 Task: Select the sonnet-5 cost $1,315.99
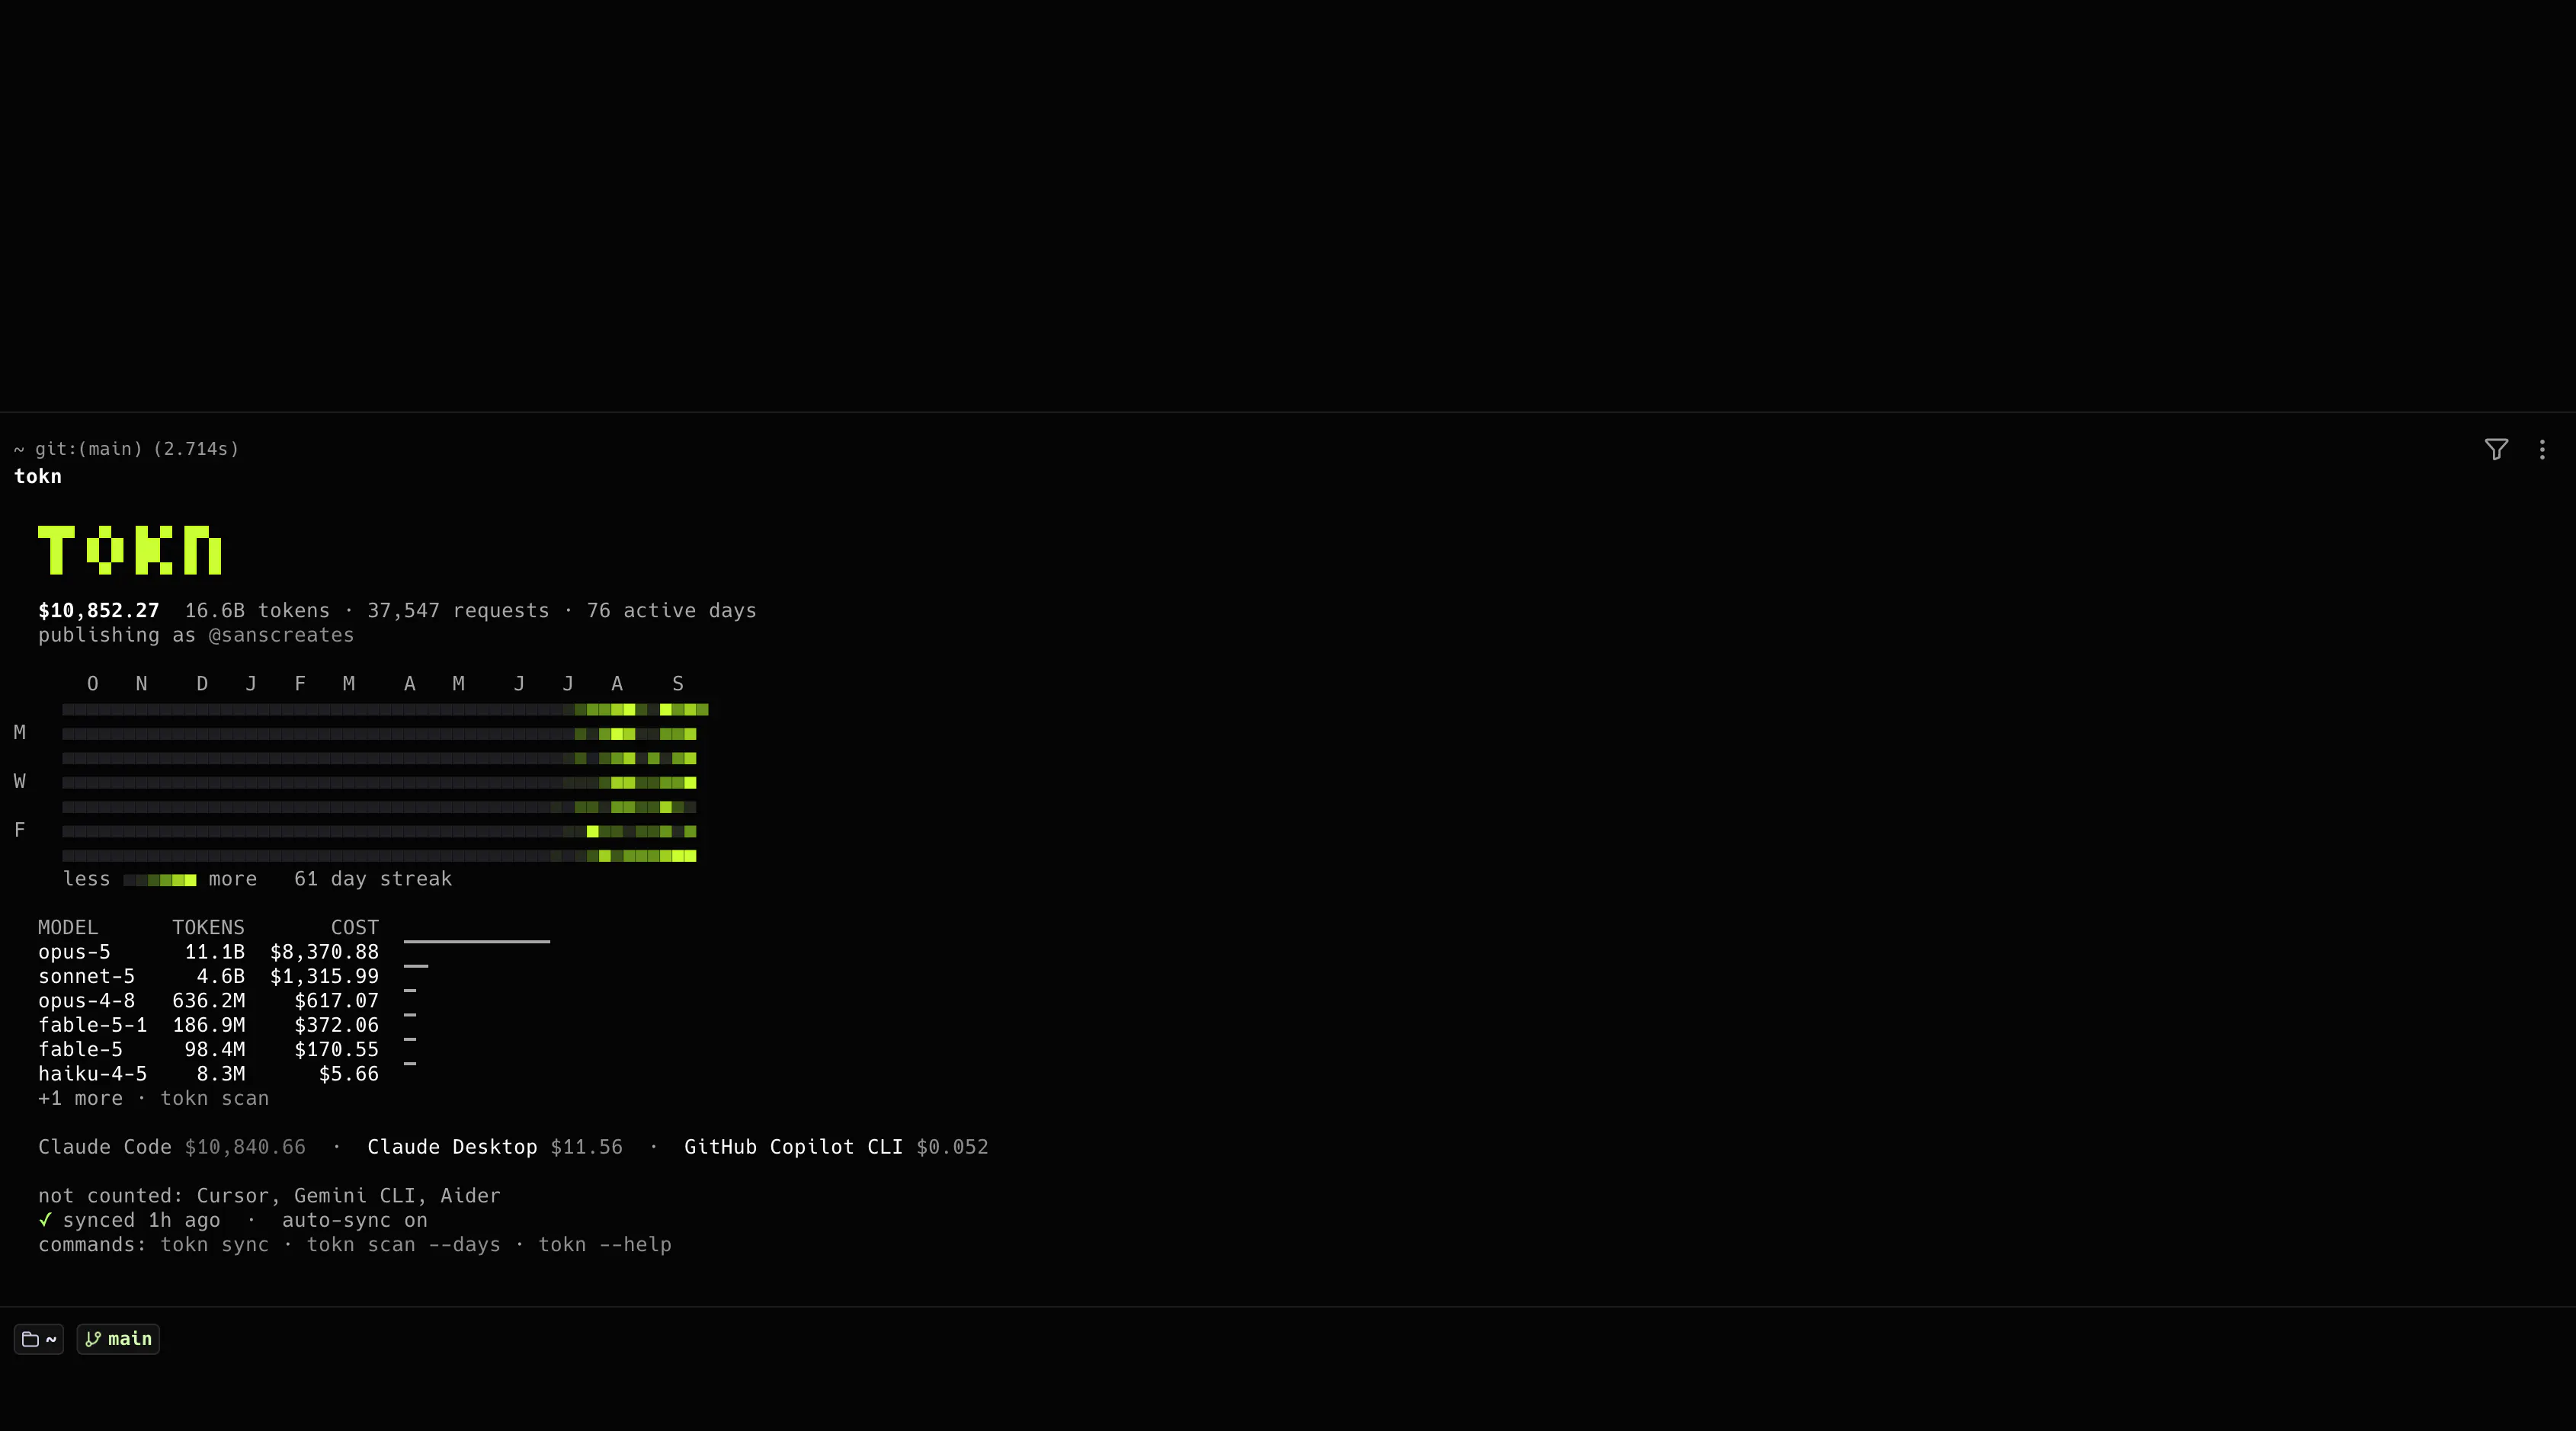coord(325,976)
